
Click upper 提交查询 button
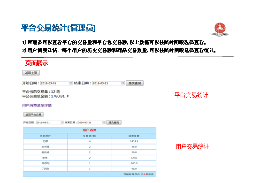pos(135,83)
